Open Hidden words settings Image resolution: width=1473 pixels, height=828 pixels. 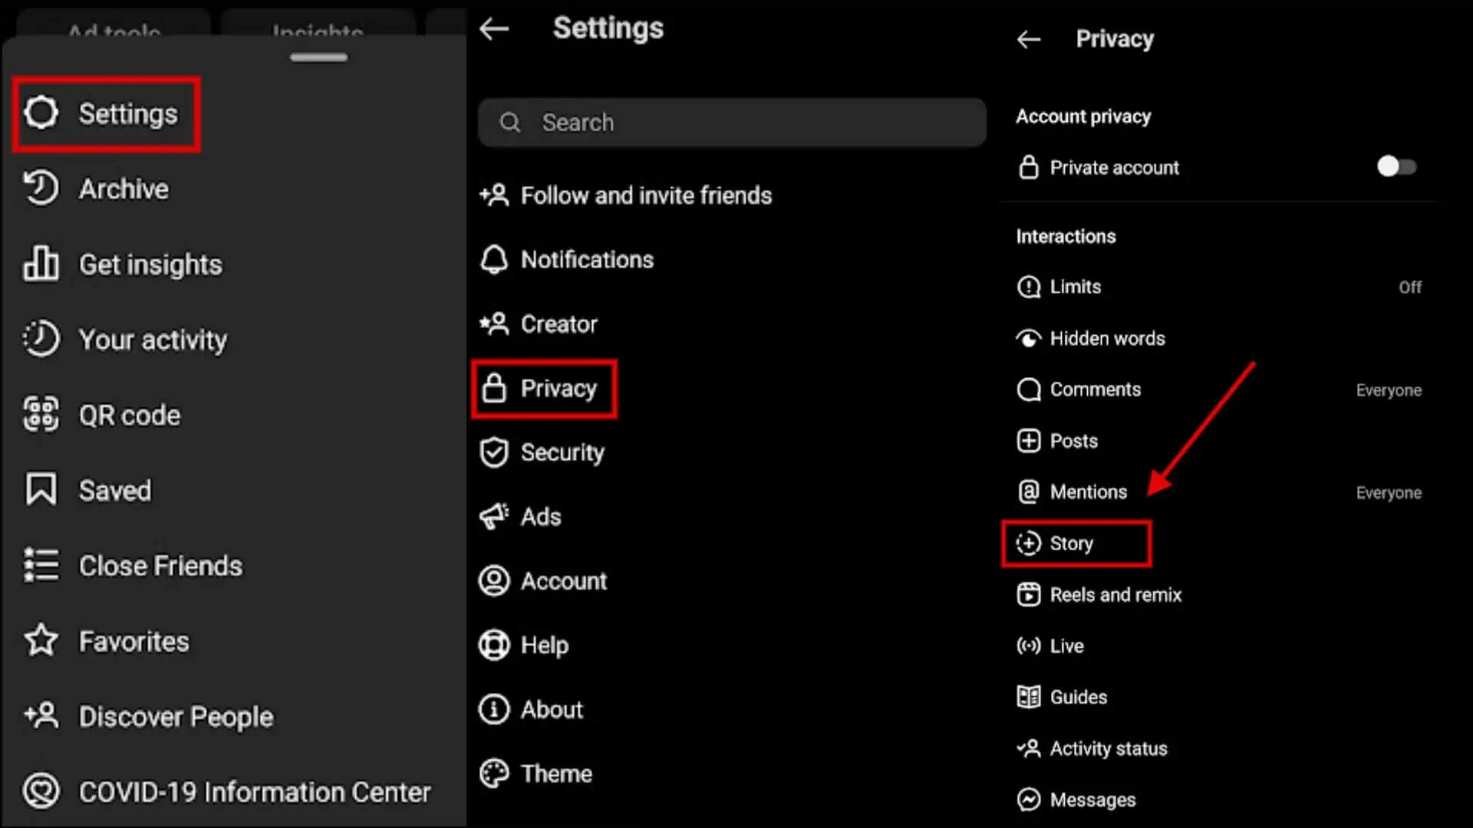[1106, 339]
